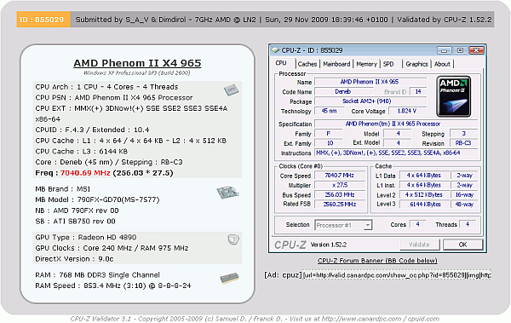This screenshot has width=511, height=323.
Task: Click the SB : ATI SB750 rev 00 line
Action: 75,222
